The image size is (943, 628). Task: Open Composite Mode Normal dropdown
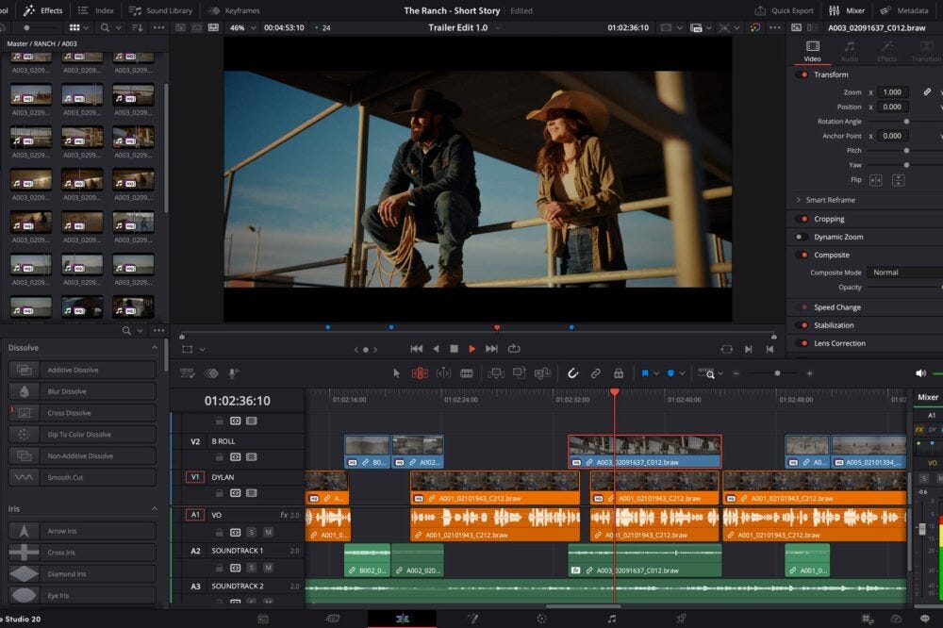click(x=904, y=273)
